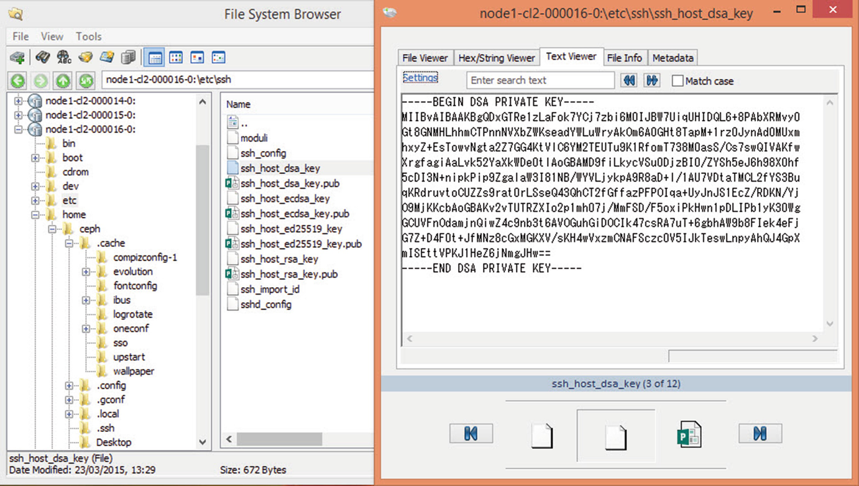Expand the boot folder
Viewport: 859px width, 486px height.
tap(35, 158)
